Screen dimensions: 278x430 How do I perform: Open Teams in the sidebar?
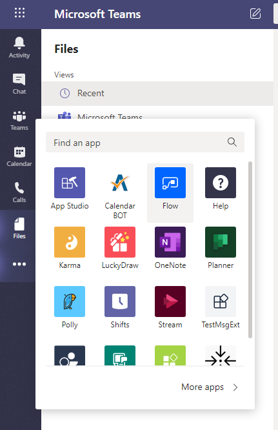coord(19,120)
